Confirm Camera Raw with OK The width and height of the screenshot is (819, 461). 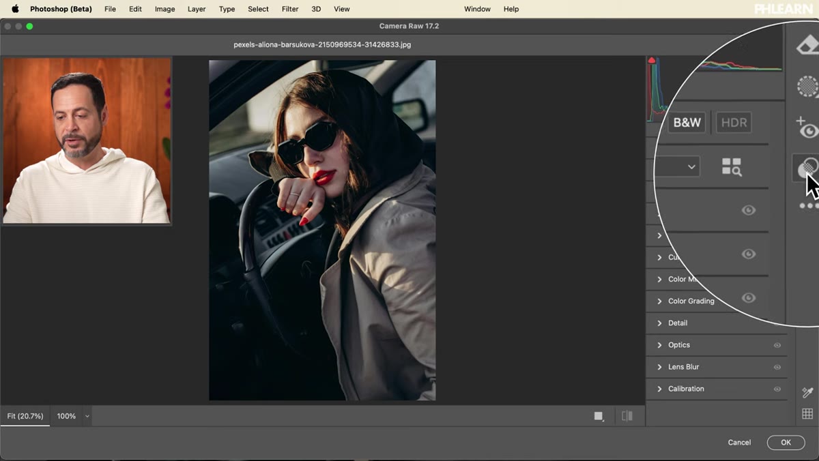[x=786, y=443]
